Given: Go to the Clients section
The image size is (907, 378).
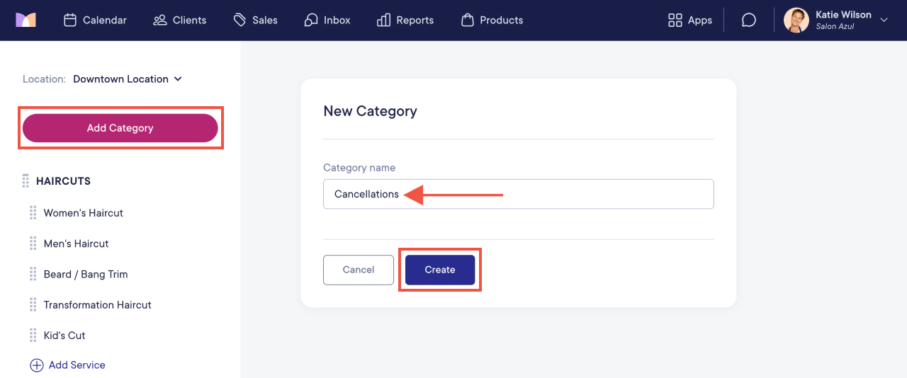Looking at the screenshot, I should coord(180,20).
